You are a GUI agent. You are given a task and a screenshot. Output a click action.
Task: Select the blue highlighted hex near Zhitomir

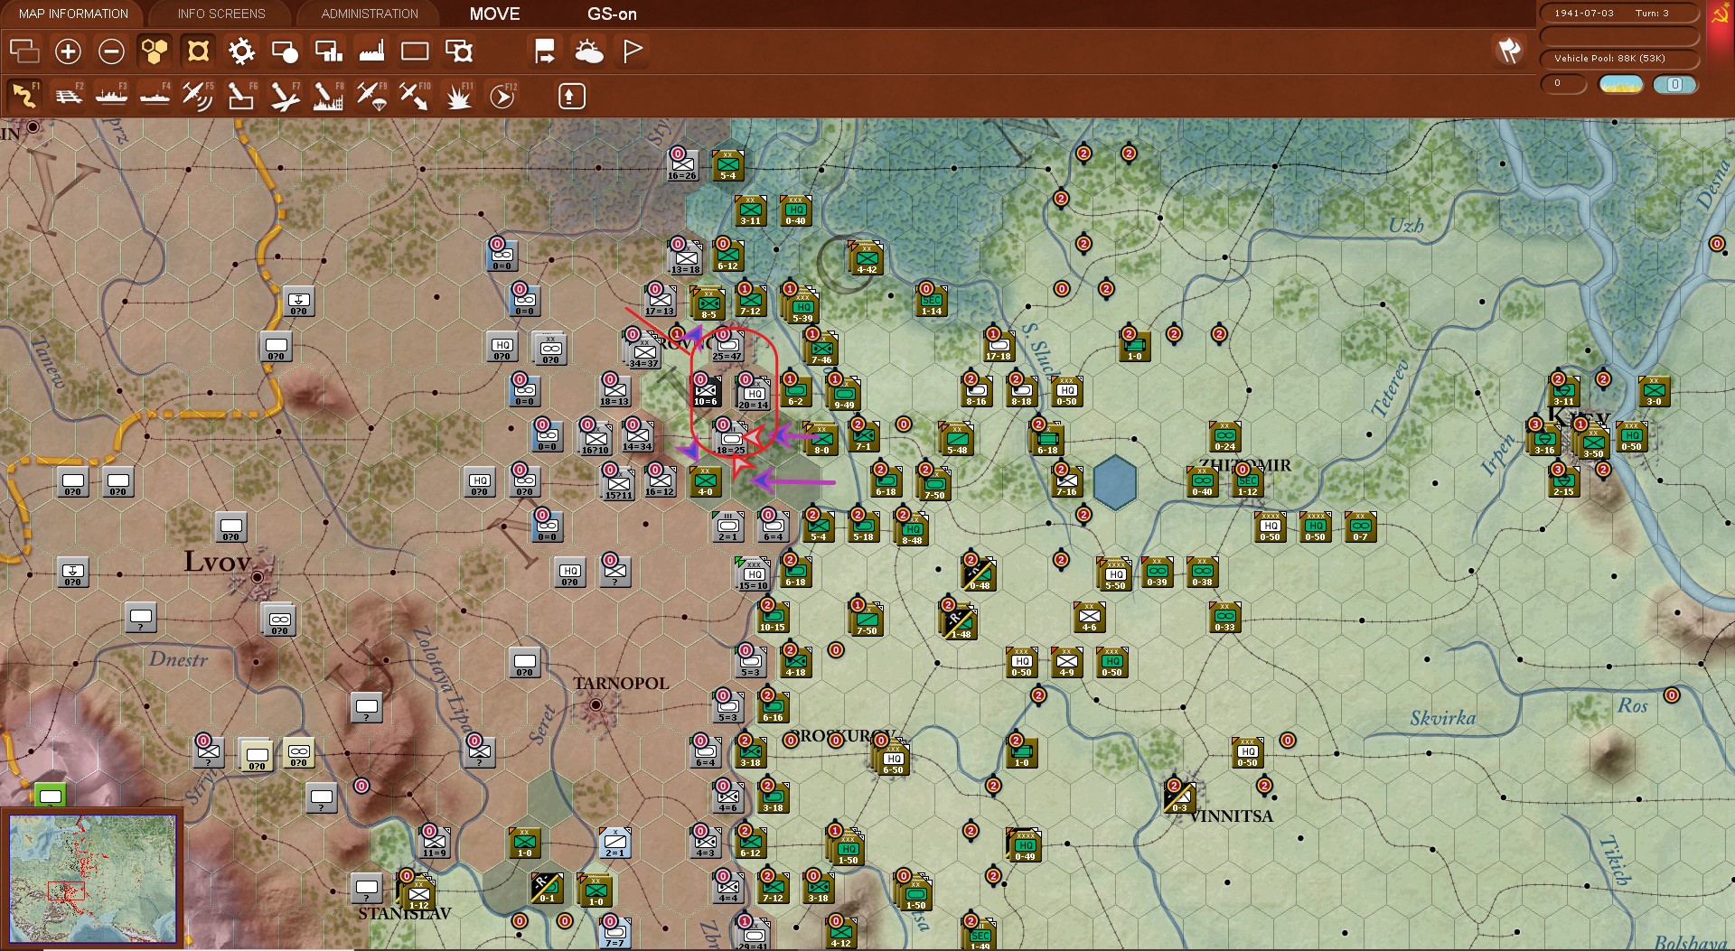point(1115,482)
